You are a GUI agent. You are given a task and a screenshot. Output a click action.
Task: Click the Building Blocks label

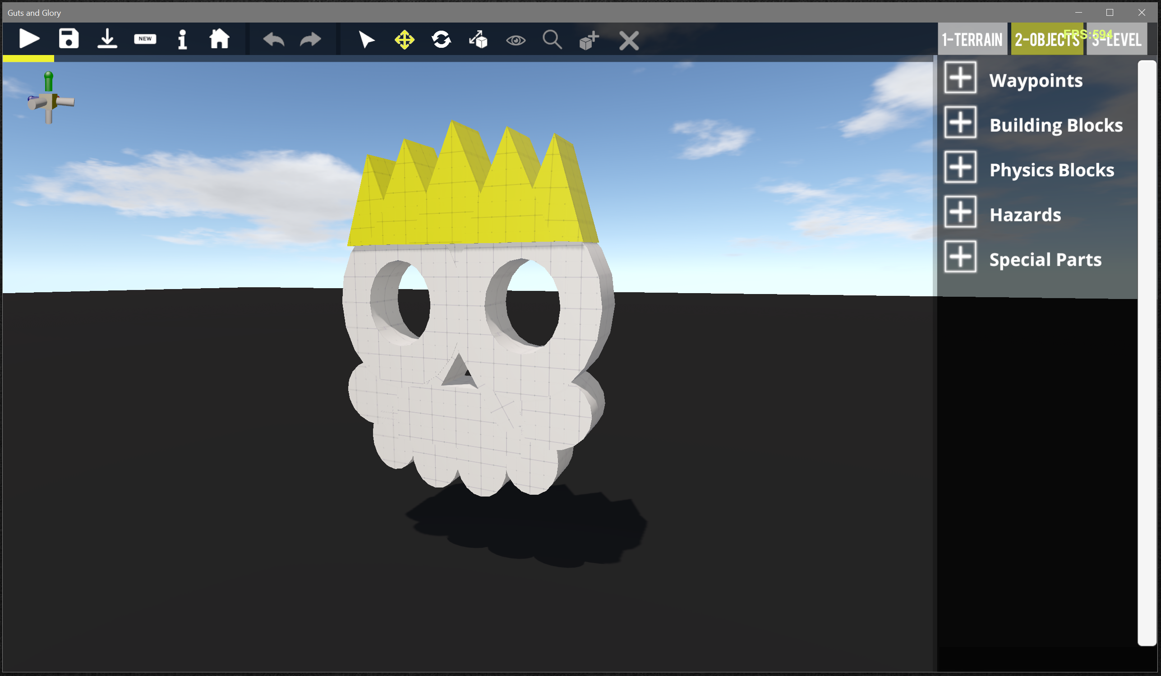1056,125
